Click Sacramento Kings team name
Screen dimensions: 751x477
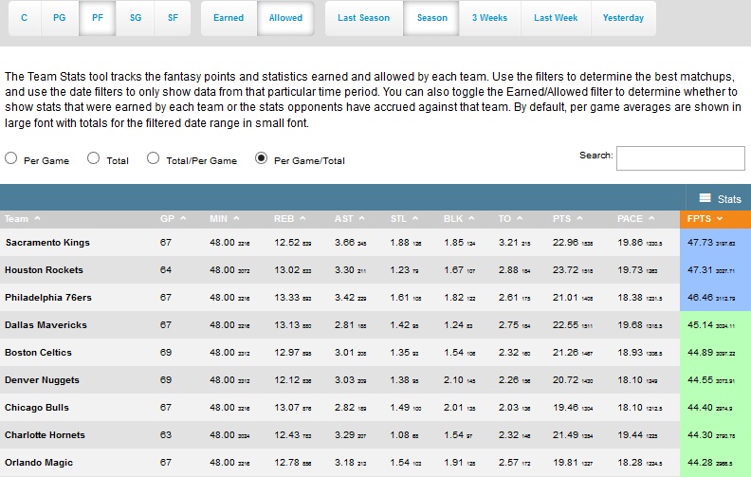tap(47, 243)
